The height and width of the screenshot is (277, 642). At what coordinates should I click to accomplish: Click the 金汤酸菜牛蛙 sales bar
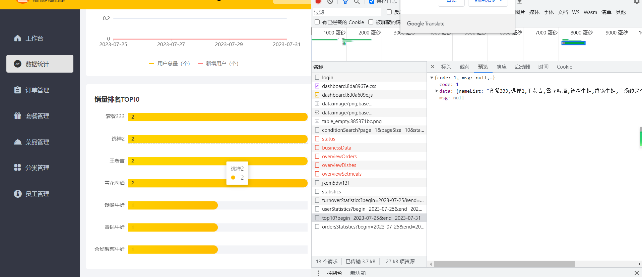pos(173,249)
